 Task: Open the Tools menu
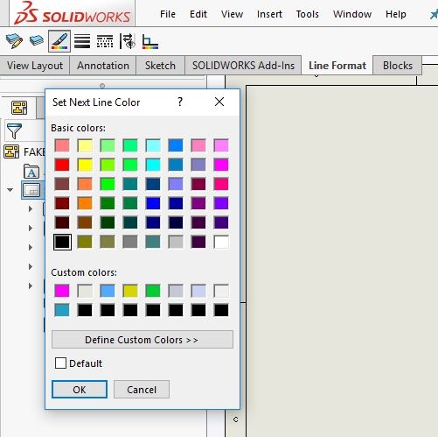click(x=307, y=14)
